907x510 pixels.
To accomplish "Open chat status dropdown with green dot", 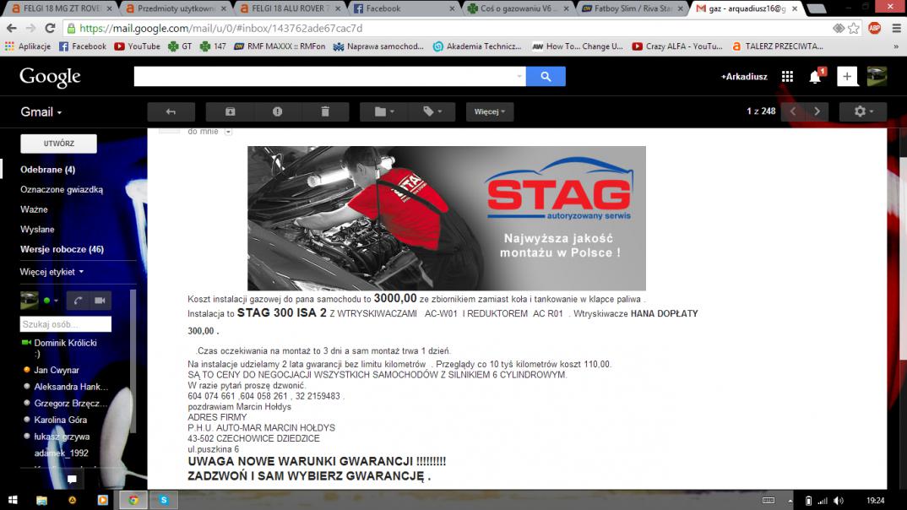I will pos(51,301).
